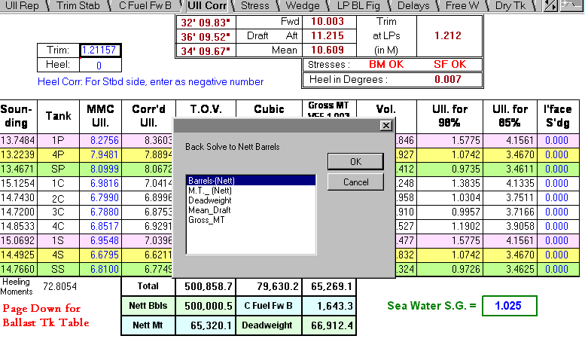Click the tab scroll arrows icon

click(x=550, y=5)
